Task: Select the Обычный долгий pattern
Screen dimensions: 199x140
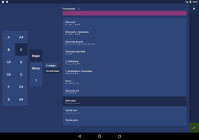Action: click(x=124, y=43)
